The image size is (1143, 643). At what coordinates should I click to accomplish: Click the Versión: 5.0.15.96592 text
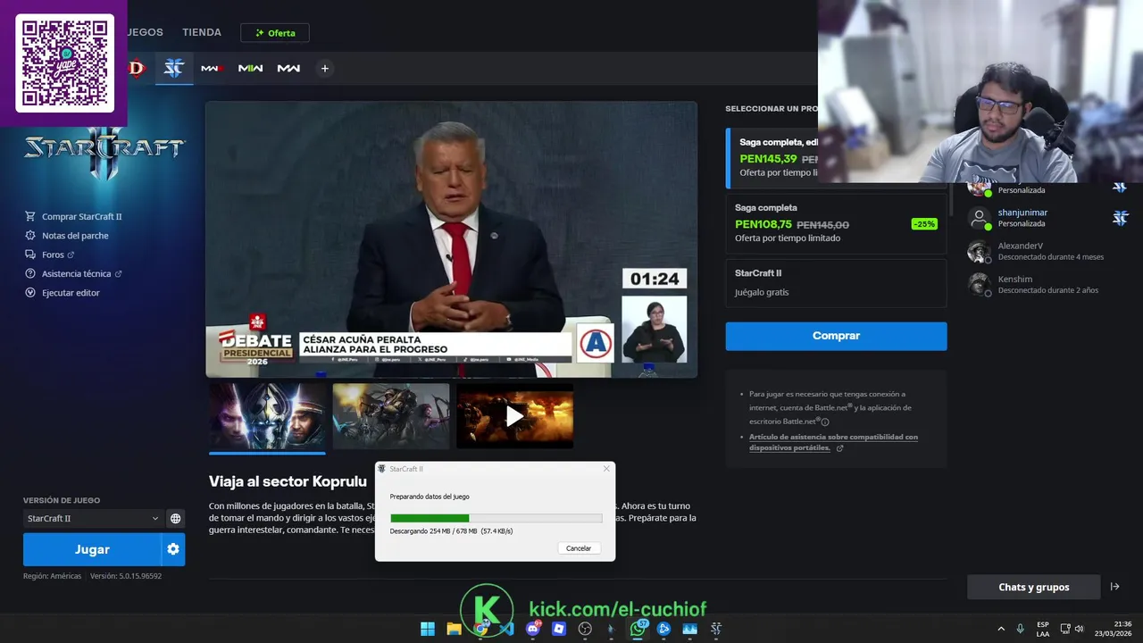tap(126, 576)
